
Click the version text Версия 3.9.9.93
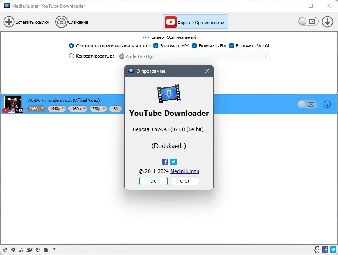(168, 129)
